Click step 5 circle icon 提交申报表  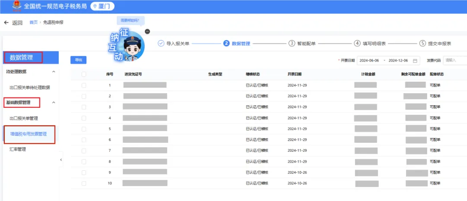[x=422, y=43]
